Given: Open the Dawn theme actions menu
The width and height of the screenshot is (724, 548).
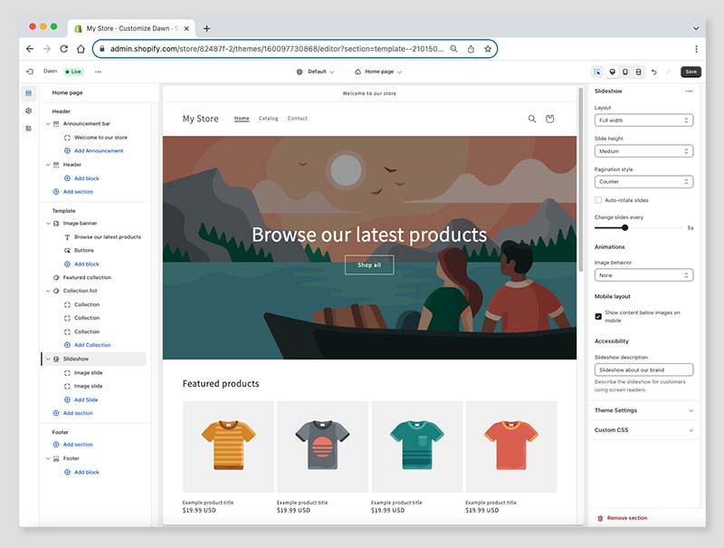Looking at the screenshot, I should click(x=98, y=72).
